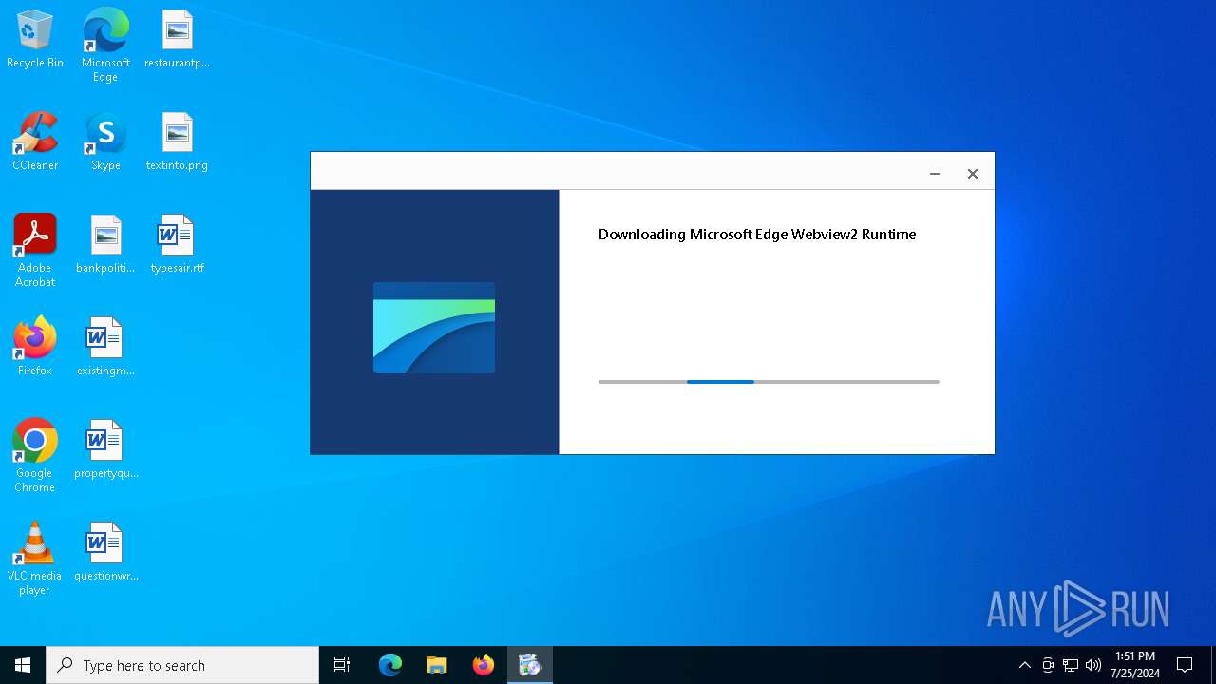The height and width of the screenshot is (684, 1216).
Task: Select the propertyqu... Word document icon
Action: point(105,450)
